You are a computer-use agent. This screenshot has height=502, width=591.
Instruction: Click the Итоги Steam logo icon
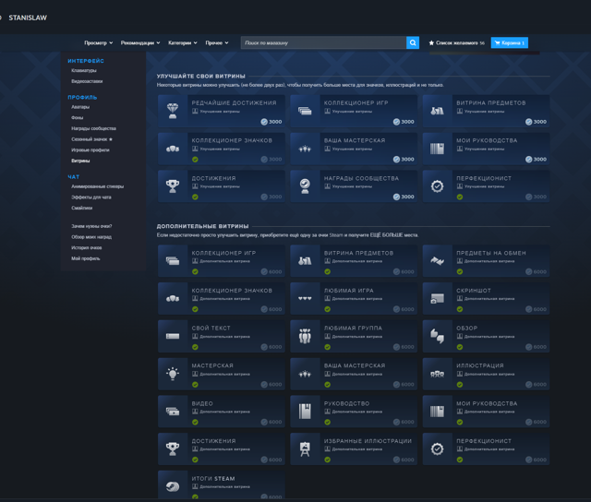[x=173, y=485]
